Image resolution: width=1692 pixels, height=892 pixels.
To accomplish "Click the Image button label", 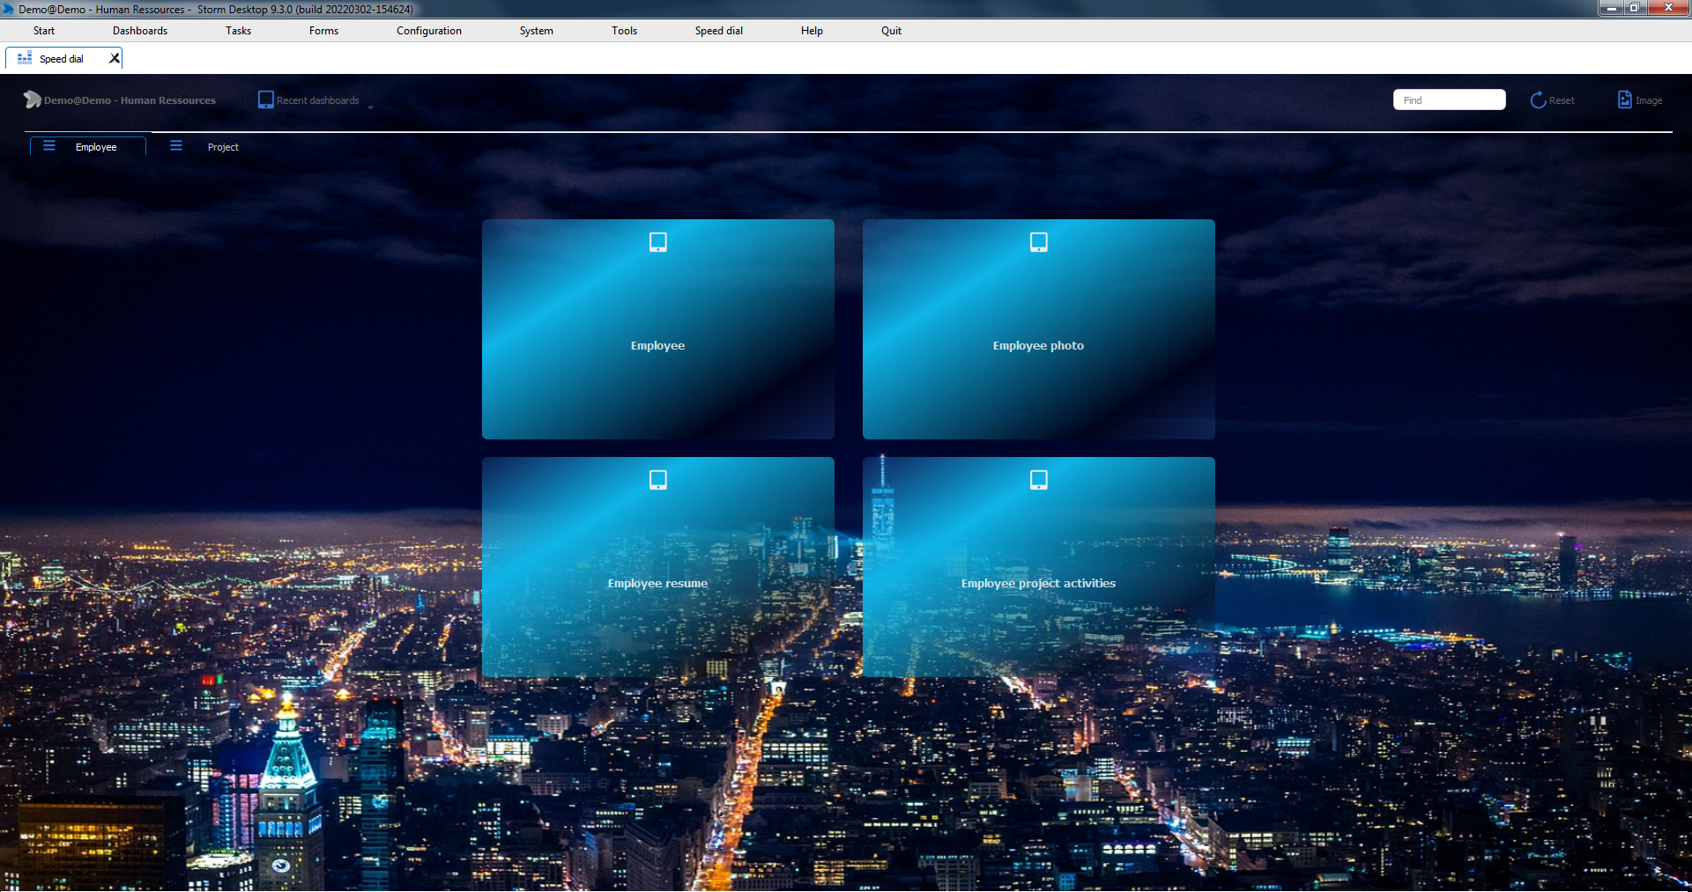I will click(1649, 100).
